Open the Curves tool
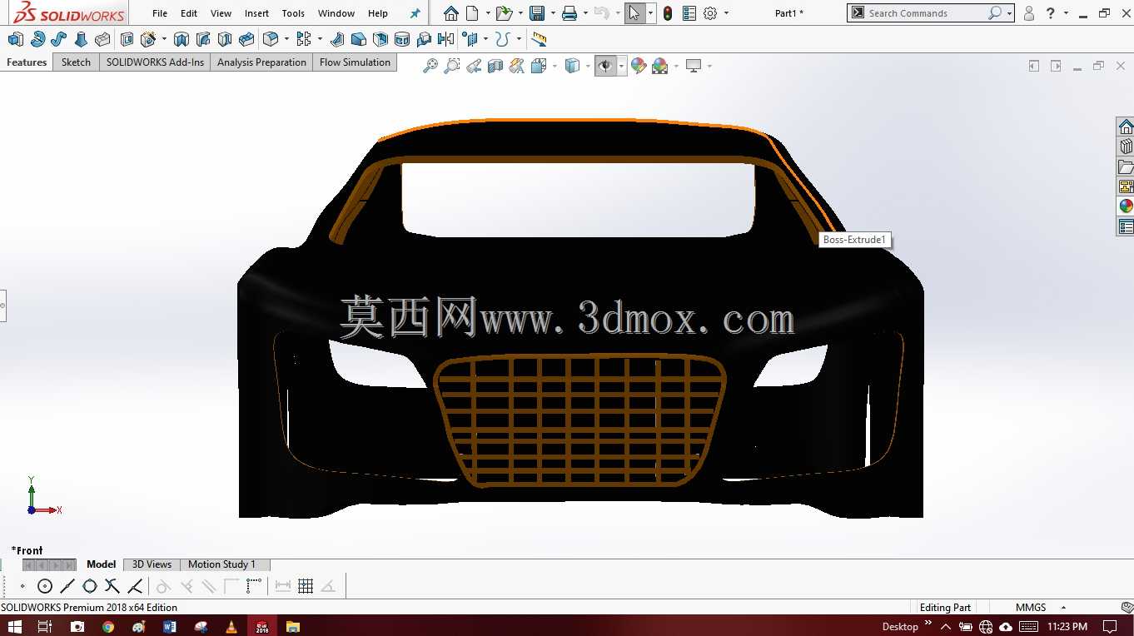 tap(502, 39)
